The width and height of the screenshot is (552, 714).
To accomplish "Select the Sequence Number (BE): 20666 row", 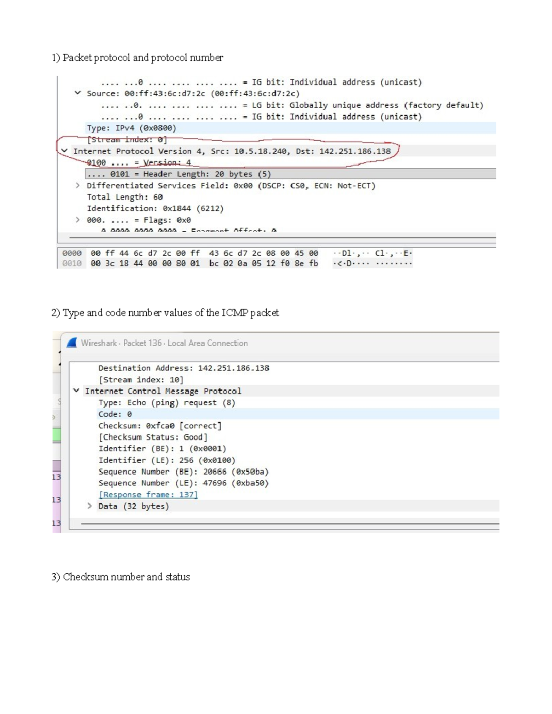I will [x=183, y=471].
